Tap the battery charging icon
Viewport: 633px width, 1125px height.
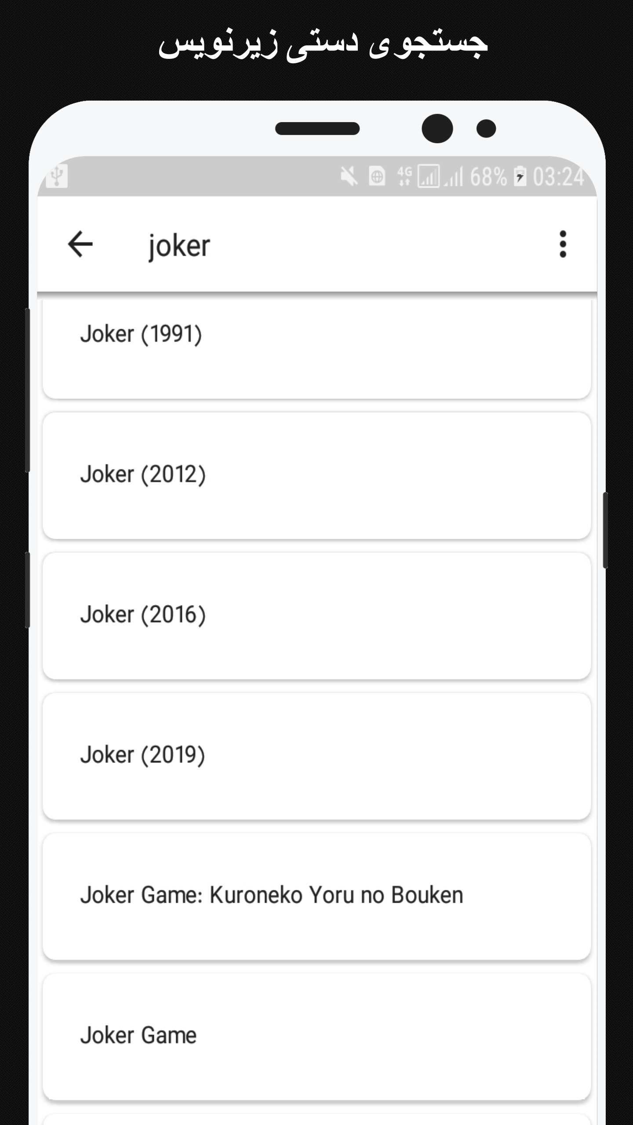[520, 177]
